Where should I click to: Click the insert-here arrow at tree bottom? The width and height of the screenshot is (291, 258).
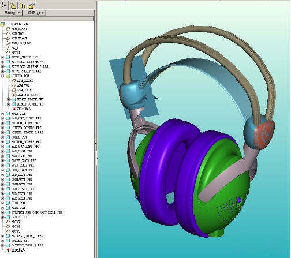click(8, 250)
